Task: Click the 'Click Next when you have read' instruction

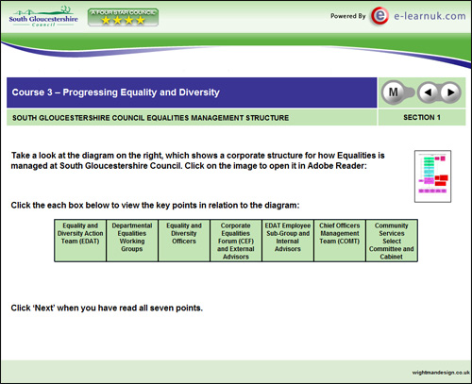Action: pos(107,308)
